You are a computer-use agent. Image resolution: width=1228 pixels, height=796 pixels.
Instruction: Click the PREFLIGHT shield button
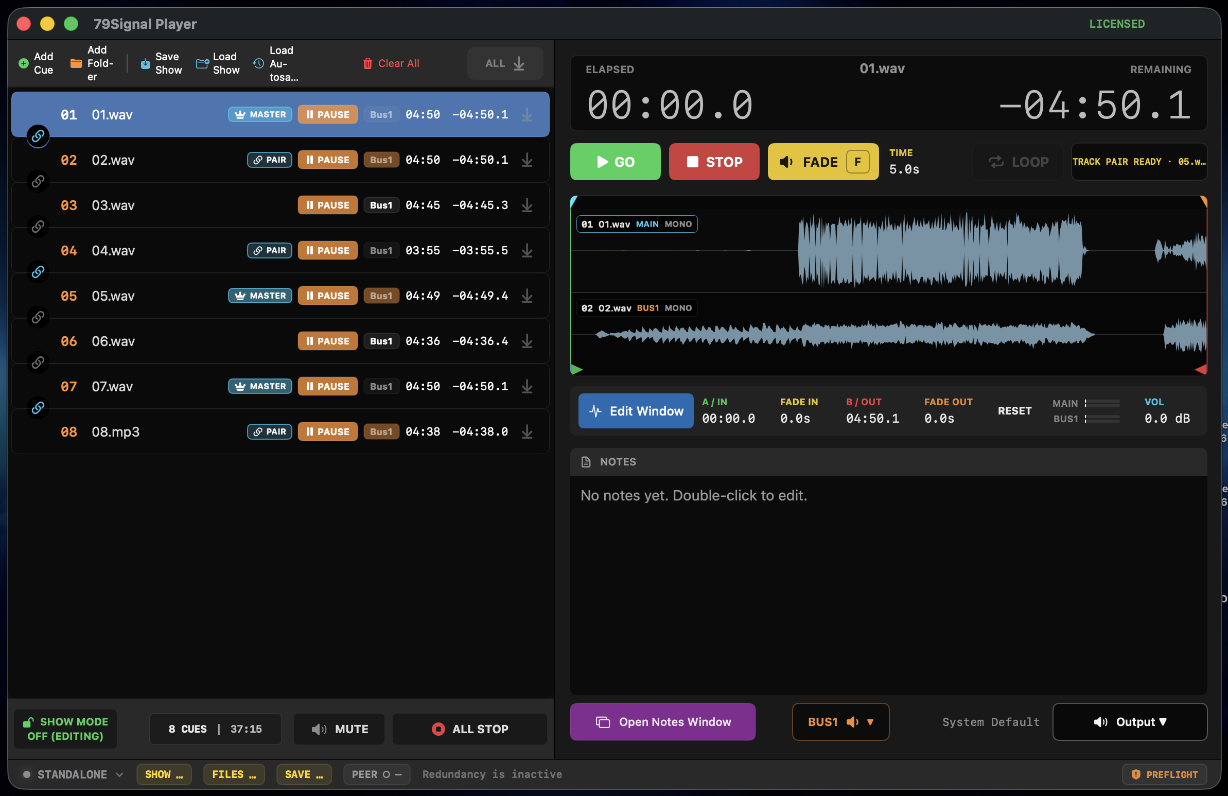[1165, 774]
